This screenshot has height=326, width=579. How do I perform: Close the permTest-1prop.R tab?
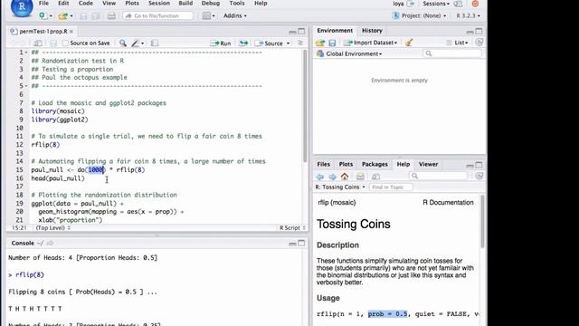(71, 32)
